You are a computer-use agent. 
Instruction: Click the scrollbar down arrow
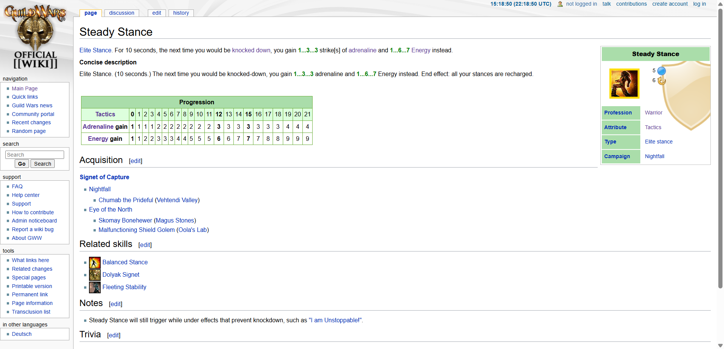pyautogui.click(x=720, y=345)
